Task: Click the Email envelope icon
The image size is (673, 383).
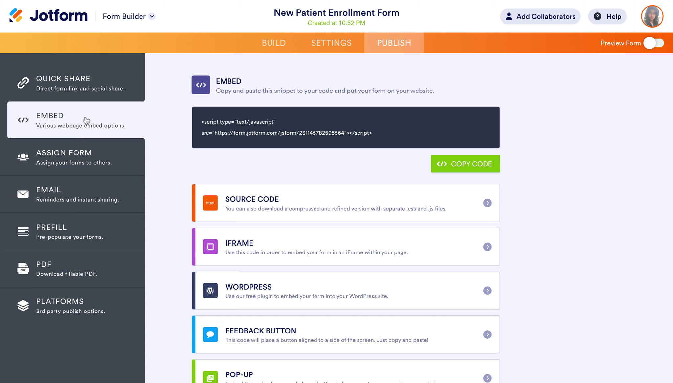Action: point(23,194)
